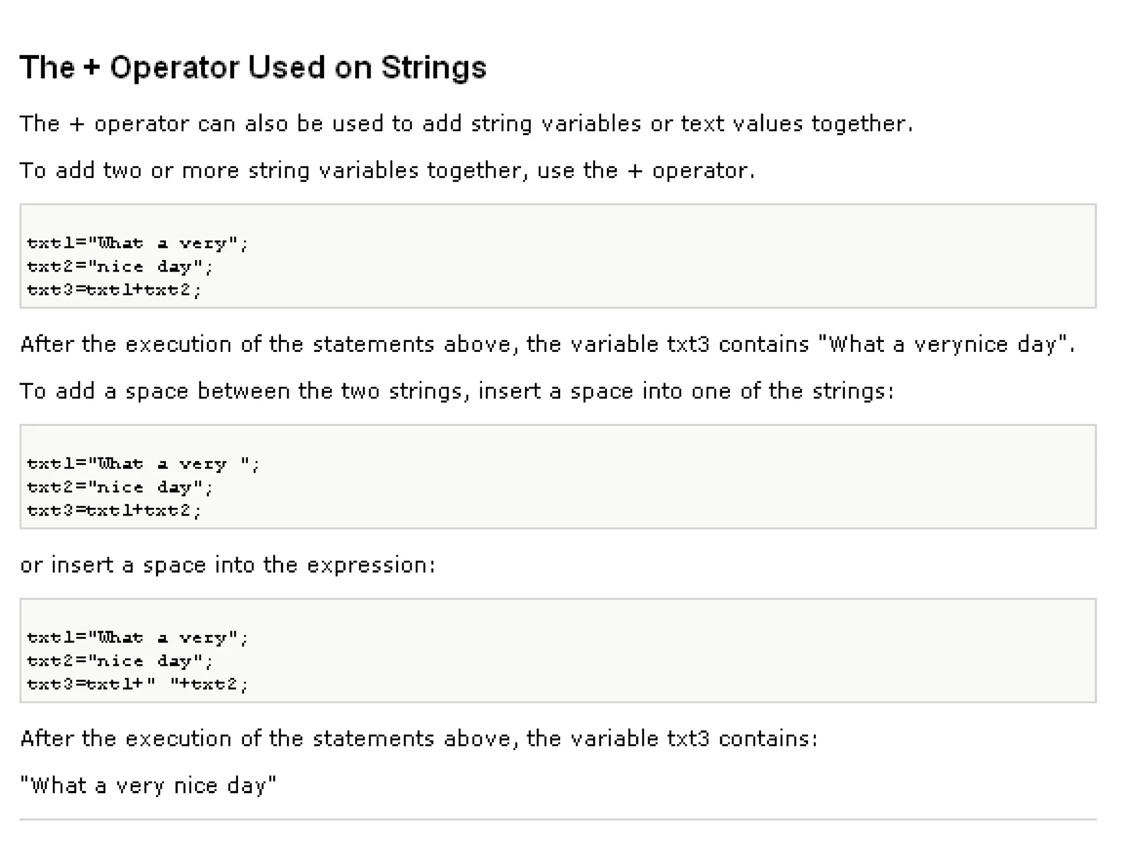Image resolution: width=1128 pixels, height=846 pixels.
Task: Click the final sentence ending "txt3 contains:"
Action: [419, 739]
